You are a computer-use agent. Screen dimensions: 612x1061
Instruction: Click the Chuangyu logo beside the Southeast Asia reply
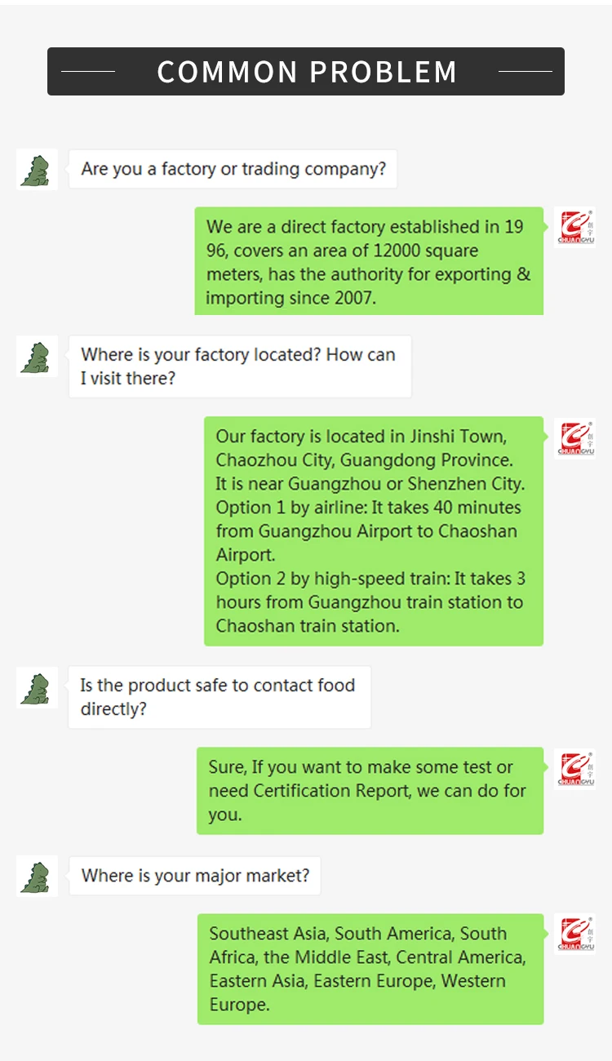point(575,934)
